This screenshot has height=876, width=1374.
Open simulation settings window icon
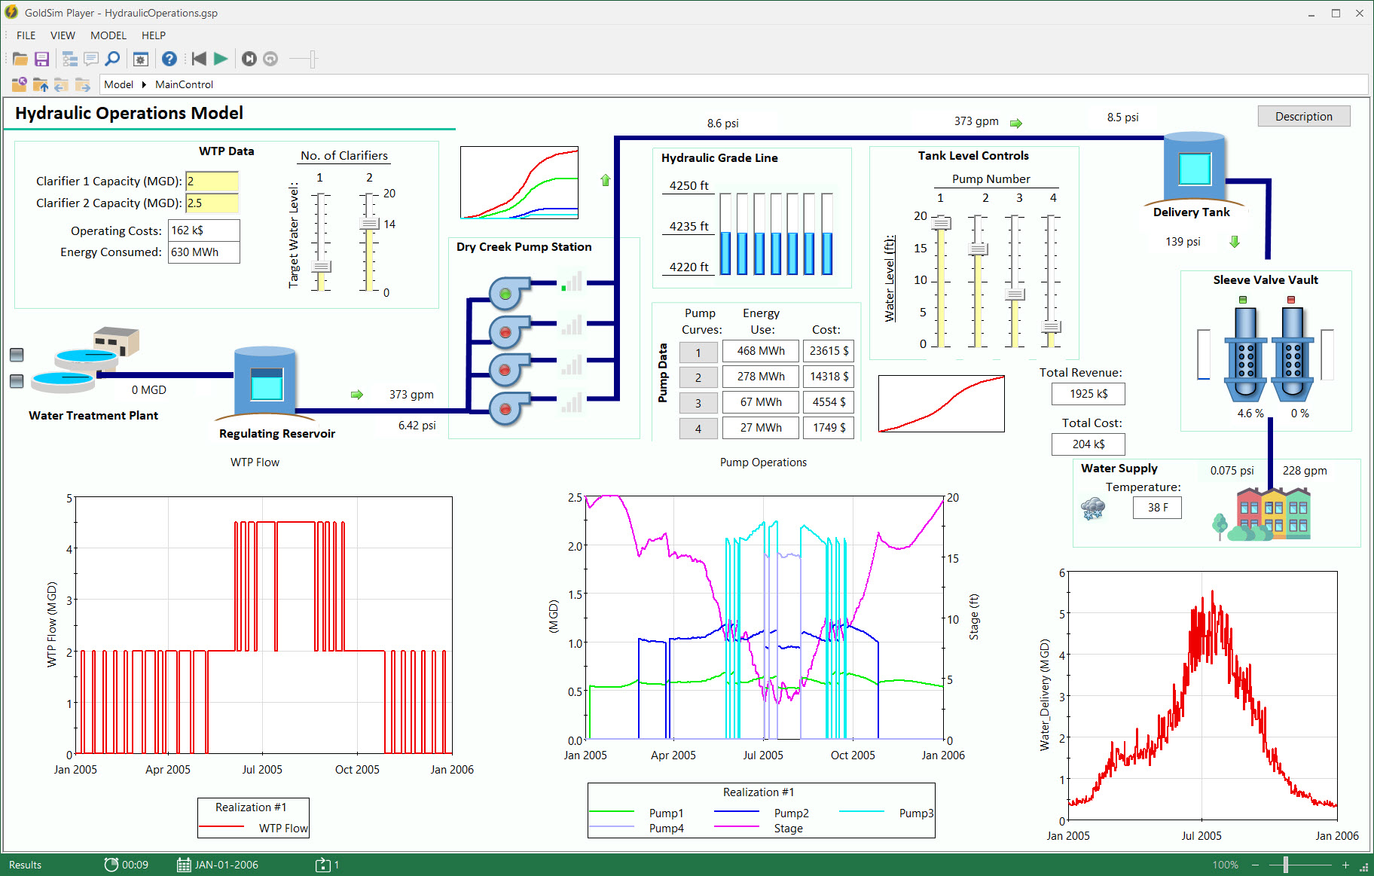[x=141, y=59]
